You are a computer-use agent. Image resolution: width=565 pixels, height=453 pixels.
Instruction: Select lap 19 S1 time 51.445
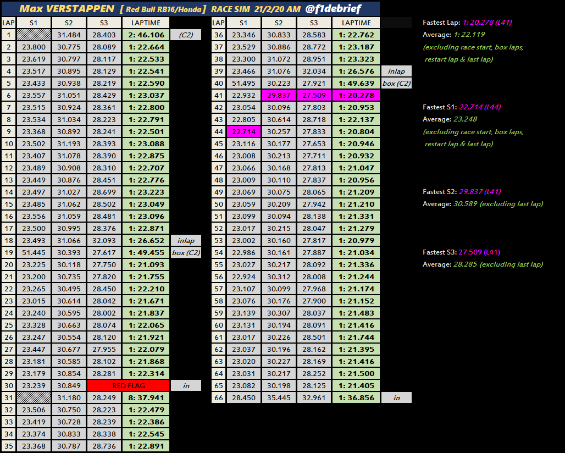coord(34,253)
